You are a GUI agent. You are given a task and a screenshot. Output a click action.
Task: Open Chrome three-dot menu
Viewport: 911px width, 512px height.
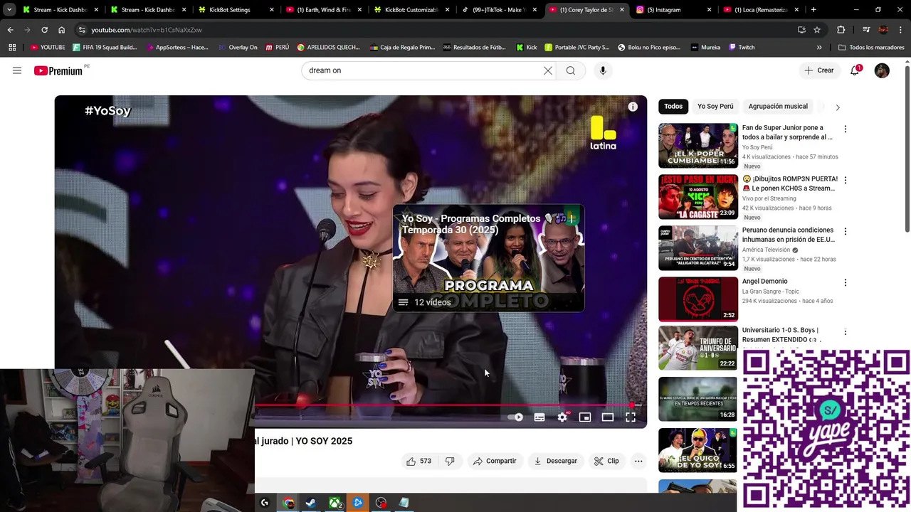pyautogui.click(x=902, y=30)
